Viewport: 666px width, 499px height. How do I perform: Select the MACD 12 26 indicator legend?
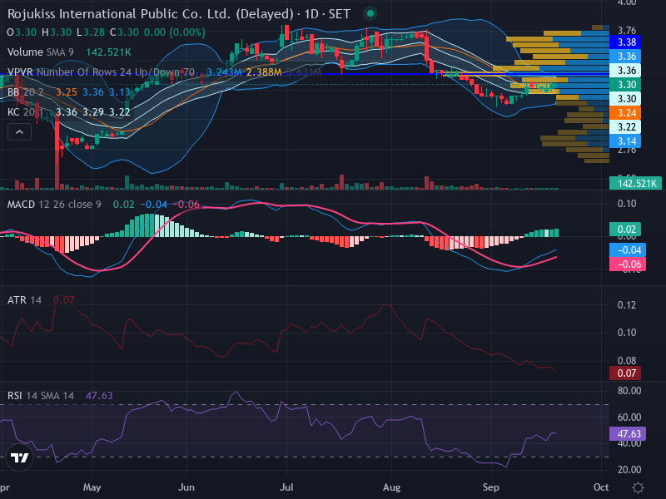(x=54, y=205)
